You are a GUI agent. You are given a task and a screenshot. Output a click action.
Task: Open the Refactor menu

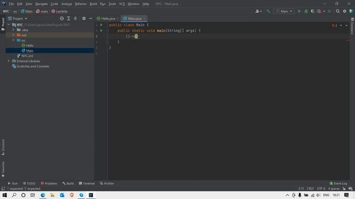click(80, 4)
